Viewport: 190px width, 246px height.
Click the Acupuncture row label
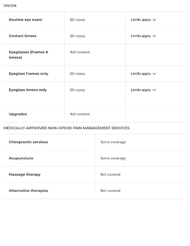coord(21,158)
